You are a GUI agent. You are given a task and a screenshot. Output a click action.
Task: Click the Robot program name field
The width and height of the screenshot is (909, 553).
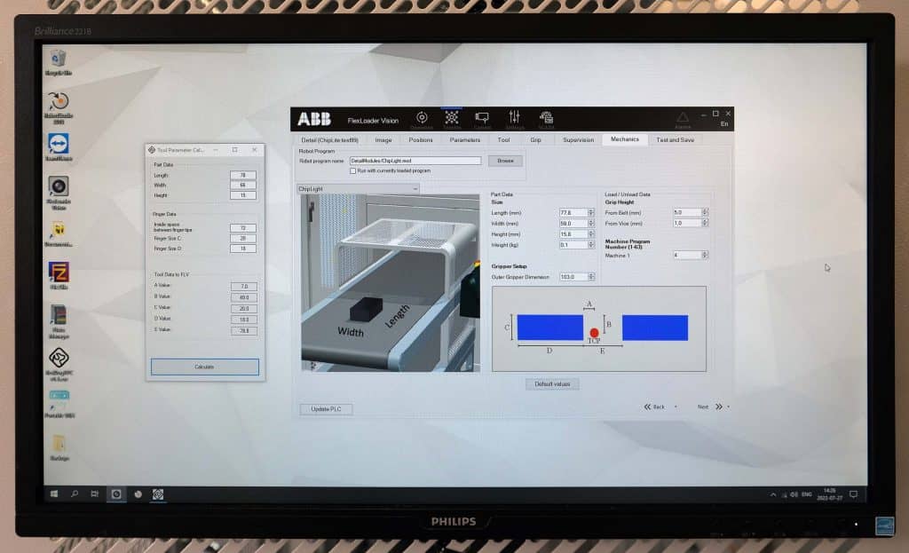(x=415, y=161)
